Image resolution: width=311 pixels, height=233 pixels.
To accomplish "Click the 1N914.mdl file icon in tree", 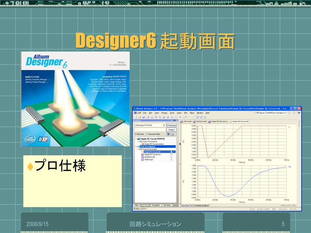I will [x=142, y=160].
